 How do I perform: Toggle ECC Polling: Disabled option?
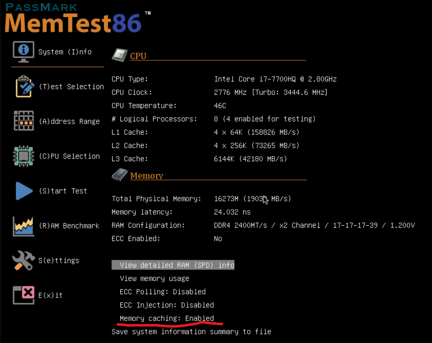163,292
